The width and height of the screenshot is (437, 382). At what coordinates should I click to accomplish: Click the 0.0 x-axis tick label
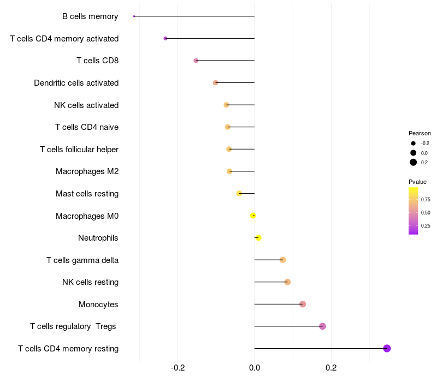[255, 368]
